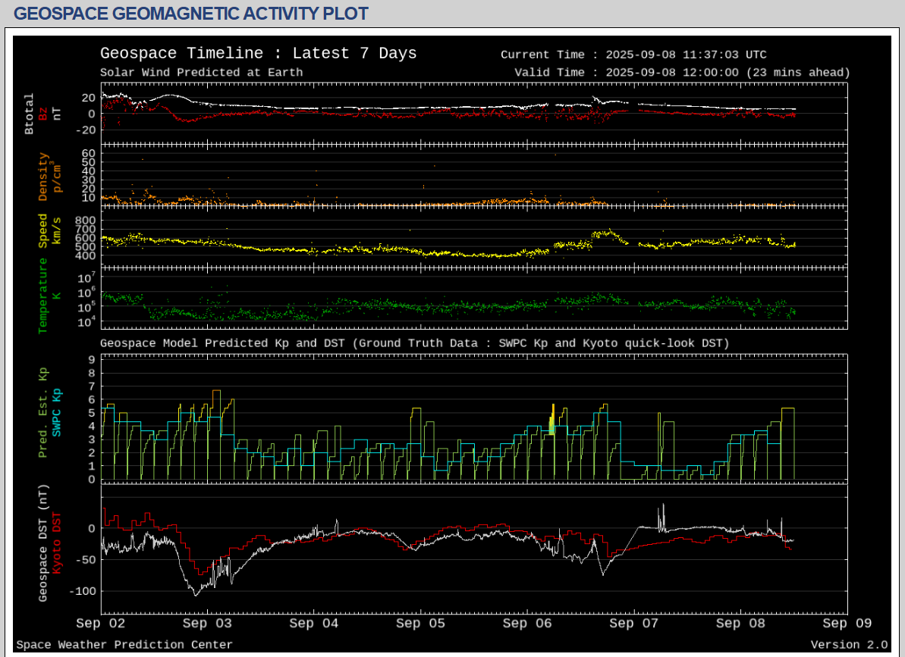Click the Solar Wind Predicted at Earth subtitle
The width and height of the screenshot is (905, 657).
tap(201, 73)
